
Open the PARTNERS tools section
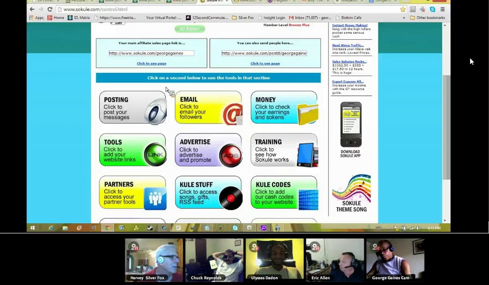click(133, 193)
